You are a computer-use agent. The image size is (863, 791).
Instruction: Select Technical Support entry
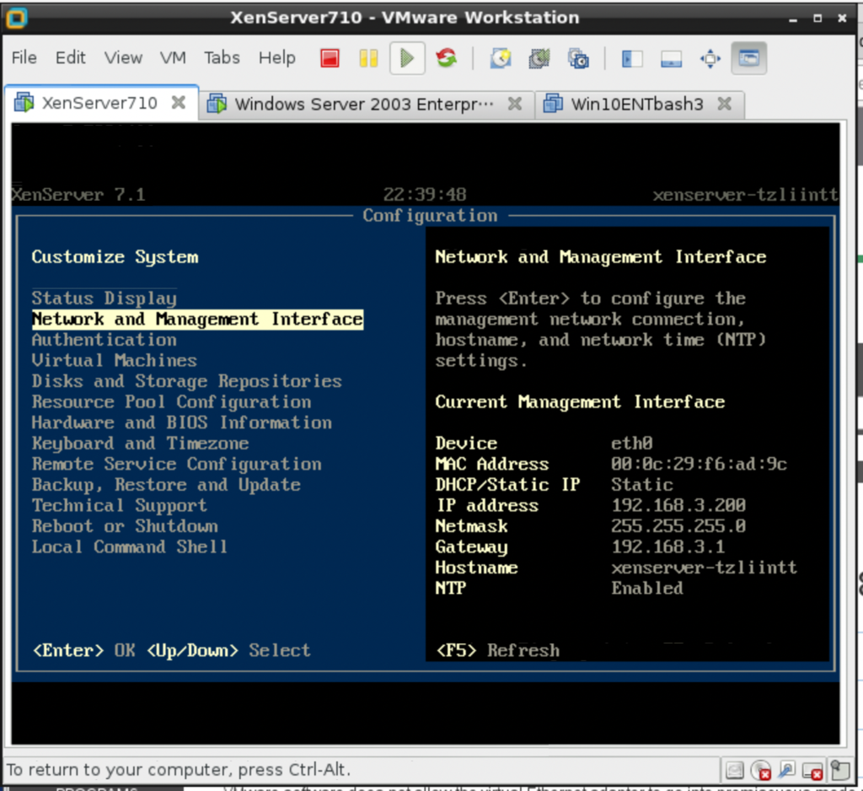click(x=120, y=505)
